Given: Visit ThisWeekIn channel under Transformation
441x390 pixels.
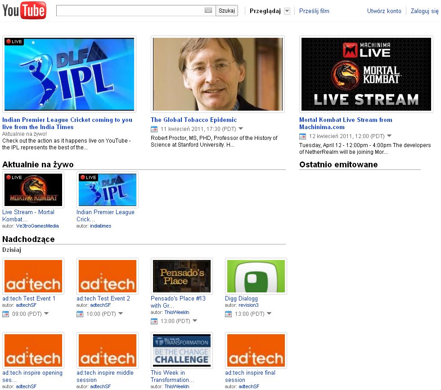Looking at the screenshot, I should (177, 386).
